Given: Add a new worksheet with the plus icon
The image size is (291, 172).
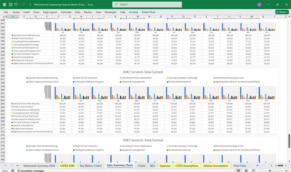Looking at the screenshot, I should 257,165.
